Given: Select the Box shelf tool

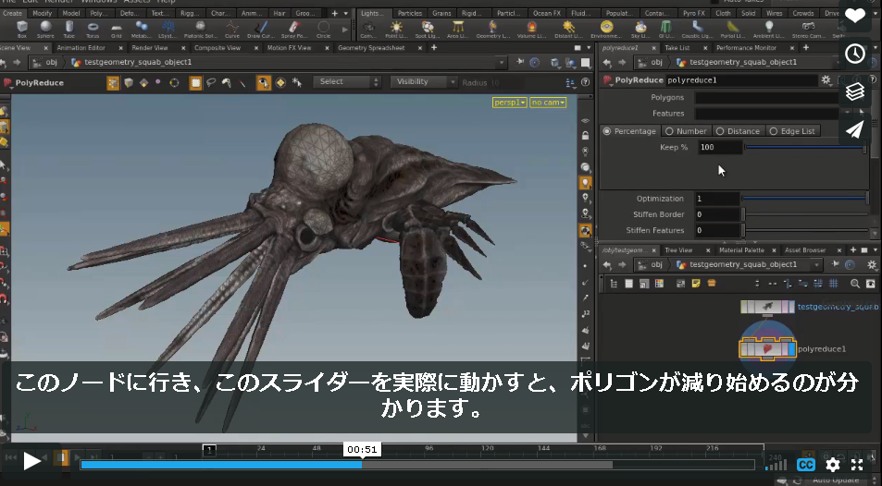Looking at the screenshot, I should (x=22, y=29).
